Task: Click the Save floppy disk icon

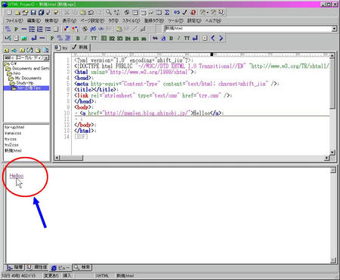Action: pyautogui.click(x=33, y=12)
